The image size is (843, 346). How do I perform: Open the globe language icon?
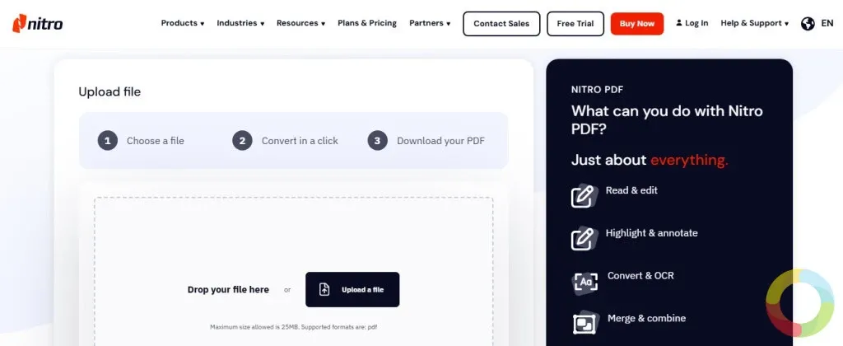(808, 24)
